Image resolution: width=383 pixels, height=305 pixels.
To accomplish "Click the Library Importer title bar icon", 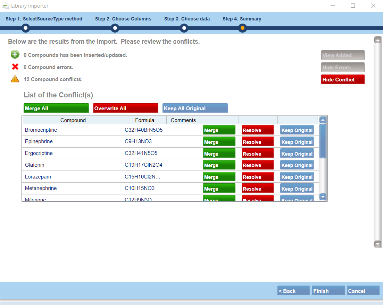I will coord(6,6).
